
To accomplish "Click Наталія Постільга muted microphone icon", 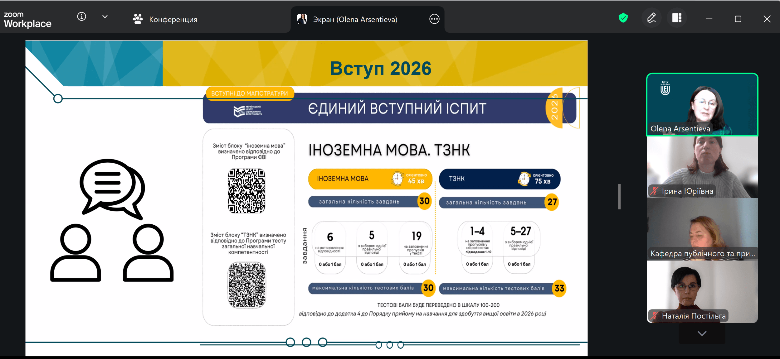I will point(655,316).
